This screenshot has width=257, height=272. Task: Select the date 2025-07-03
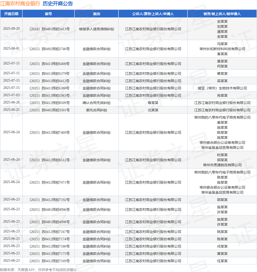pos(11,95)
